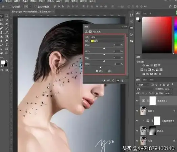Select the 绝对 (Absolute) radio button
Image resolution: width=177 pixels, height=152 pixels.
106,71
